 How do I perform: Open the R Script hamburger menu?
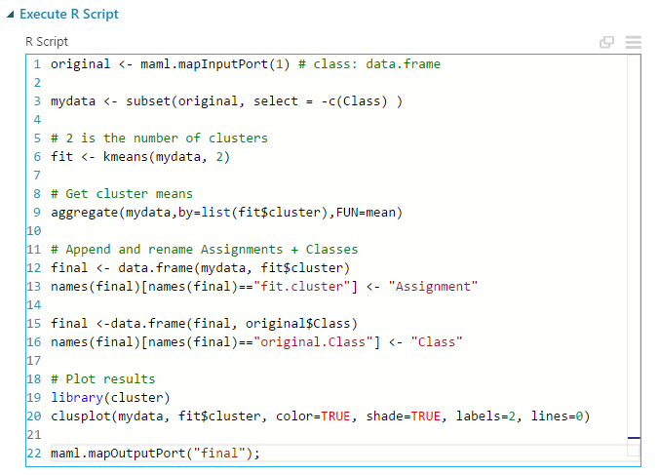pyautogui.click(x=633, y=42)
